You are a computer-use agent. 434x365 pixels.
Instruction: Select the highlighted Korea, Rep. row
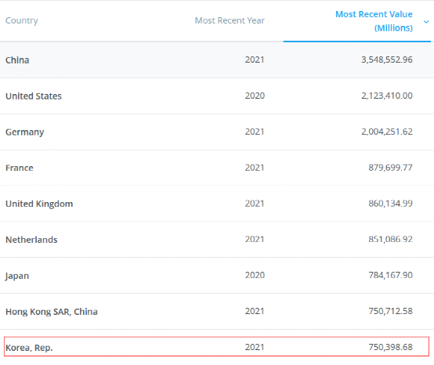coord(216,346)
